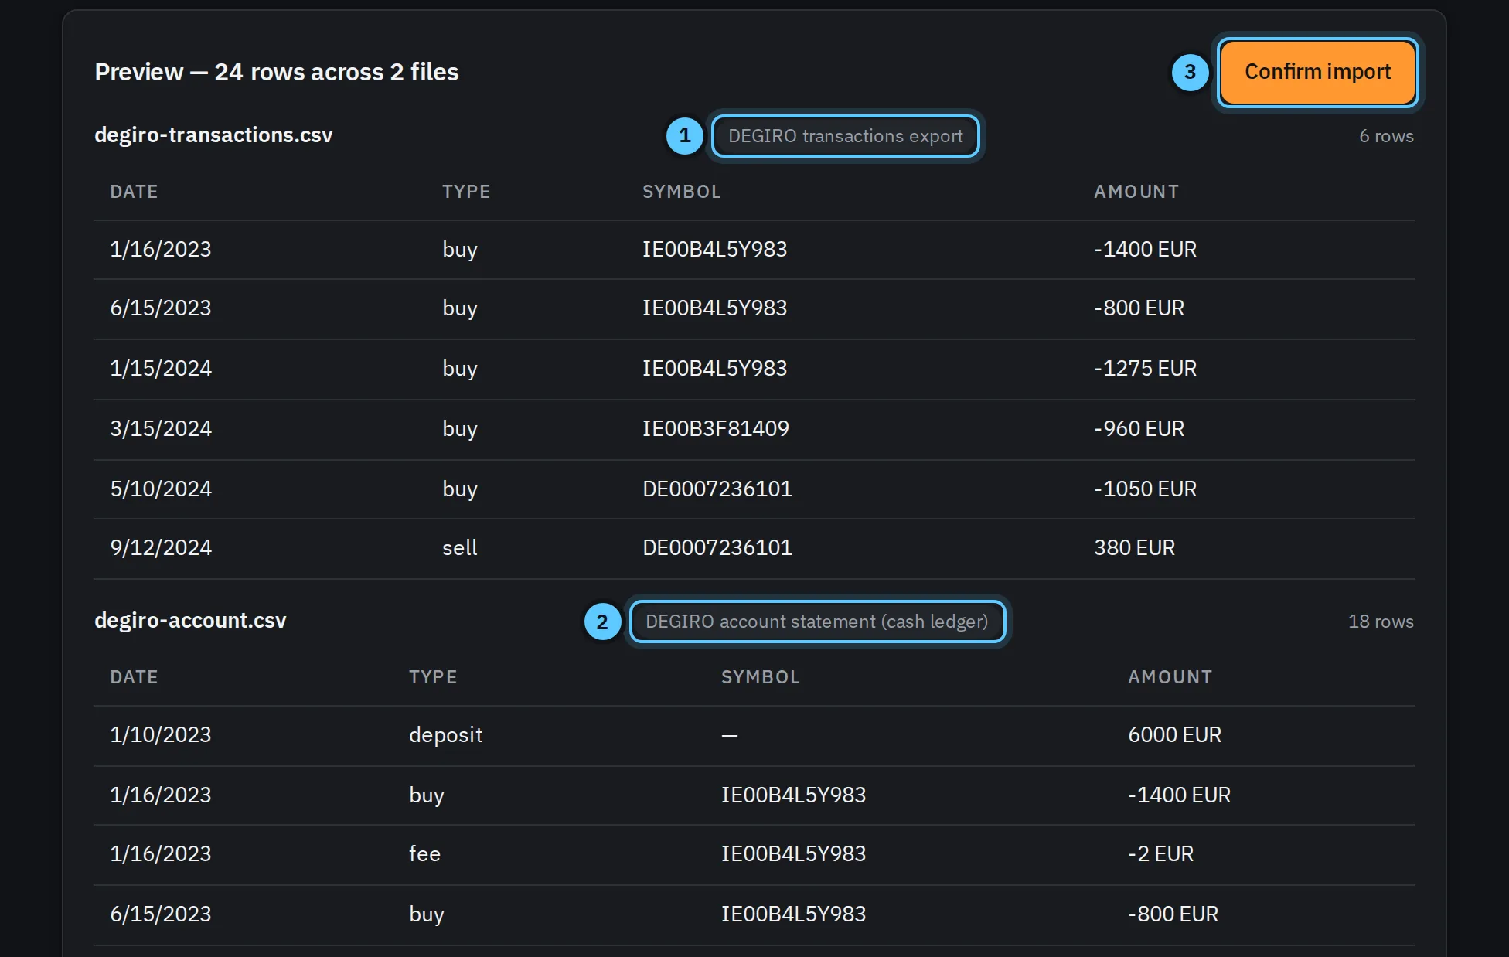Select IE00B4L5Y983 symbol in the 1/15/2024 row
This screenshot has width=1509, height=957.
[x=714, y=368]
